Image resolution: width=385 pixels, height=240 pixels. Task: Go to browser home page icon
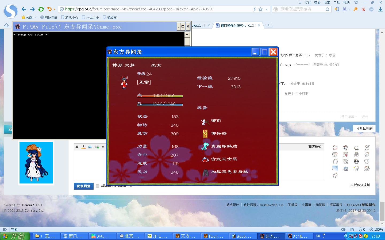tap(6, 25)
